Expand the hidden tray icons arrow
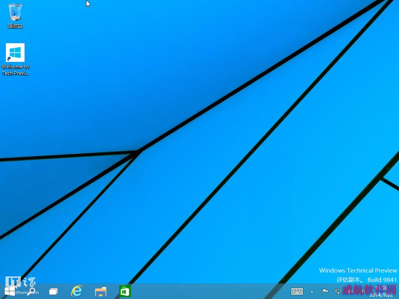 [x=312, y=292]
